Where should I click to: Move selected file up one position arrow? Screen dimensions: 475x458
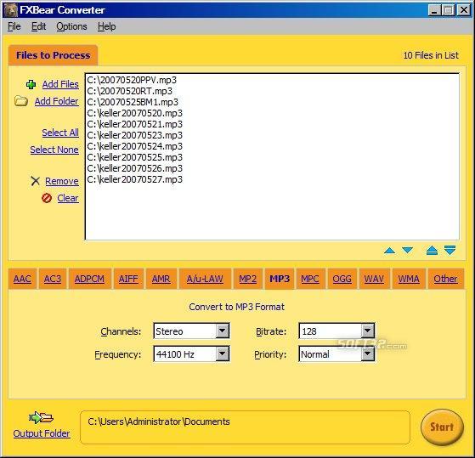[389, 251]
